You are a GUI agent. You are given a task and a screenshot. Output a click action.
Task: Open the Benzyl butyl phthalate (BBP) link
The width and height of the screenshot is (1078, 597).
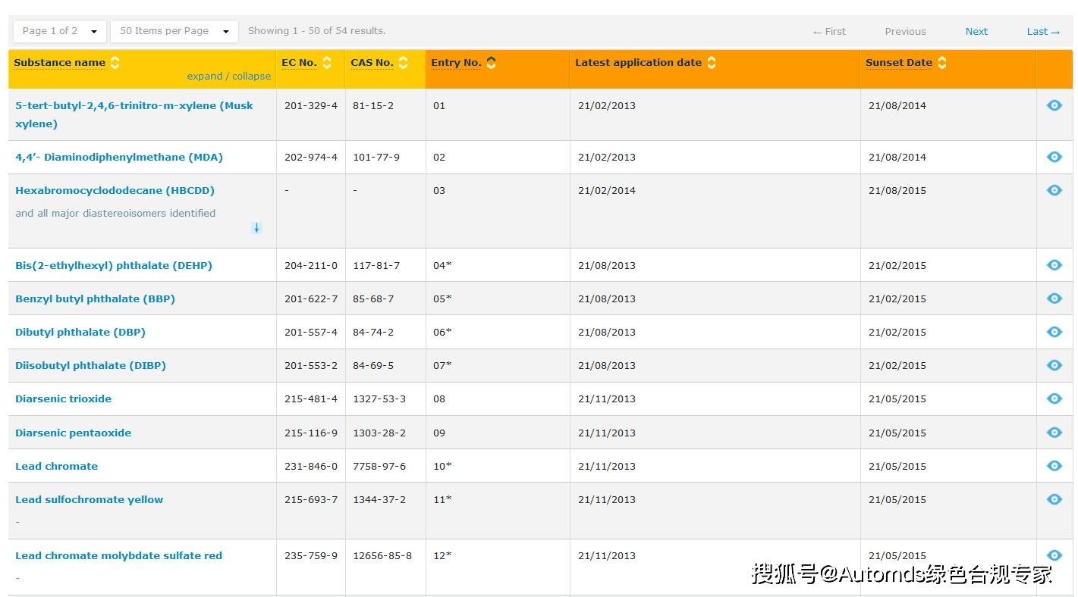(95, 298)
